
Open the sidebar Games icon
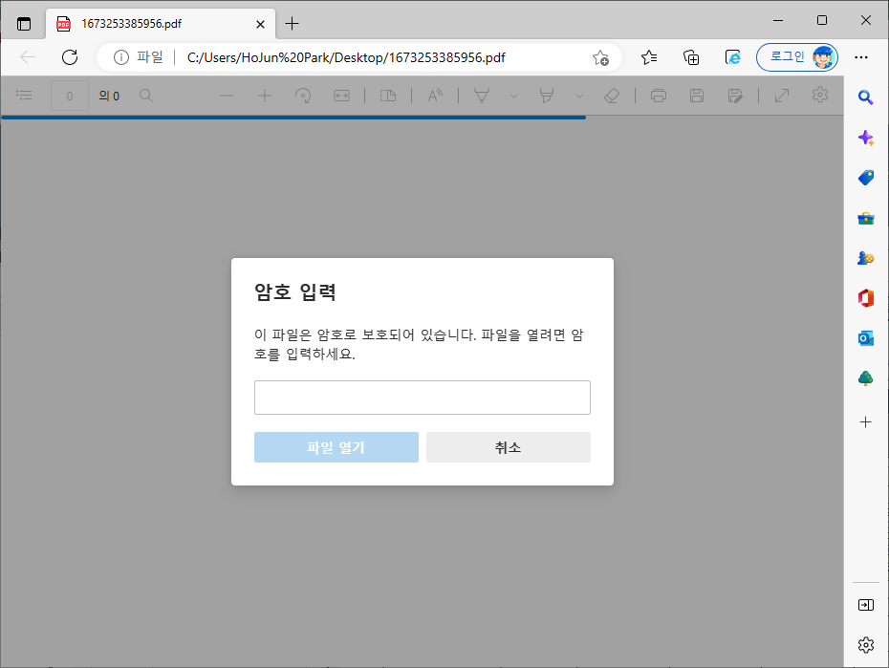pyautogui.click(x=866, y=258)
